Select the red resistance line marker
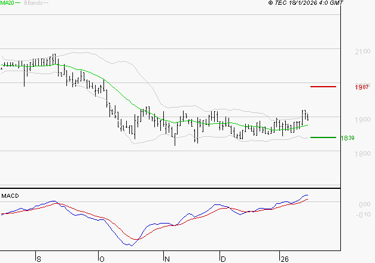375x263 pixels. pos(323,87)
